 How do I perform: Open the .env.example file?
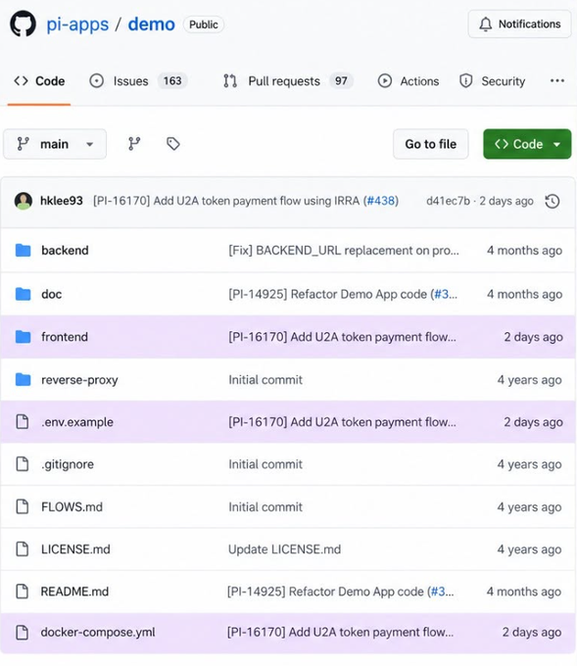77,422
